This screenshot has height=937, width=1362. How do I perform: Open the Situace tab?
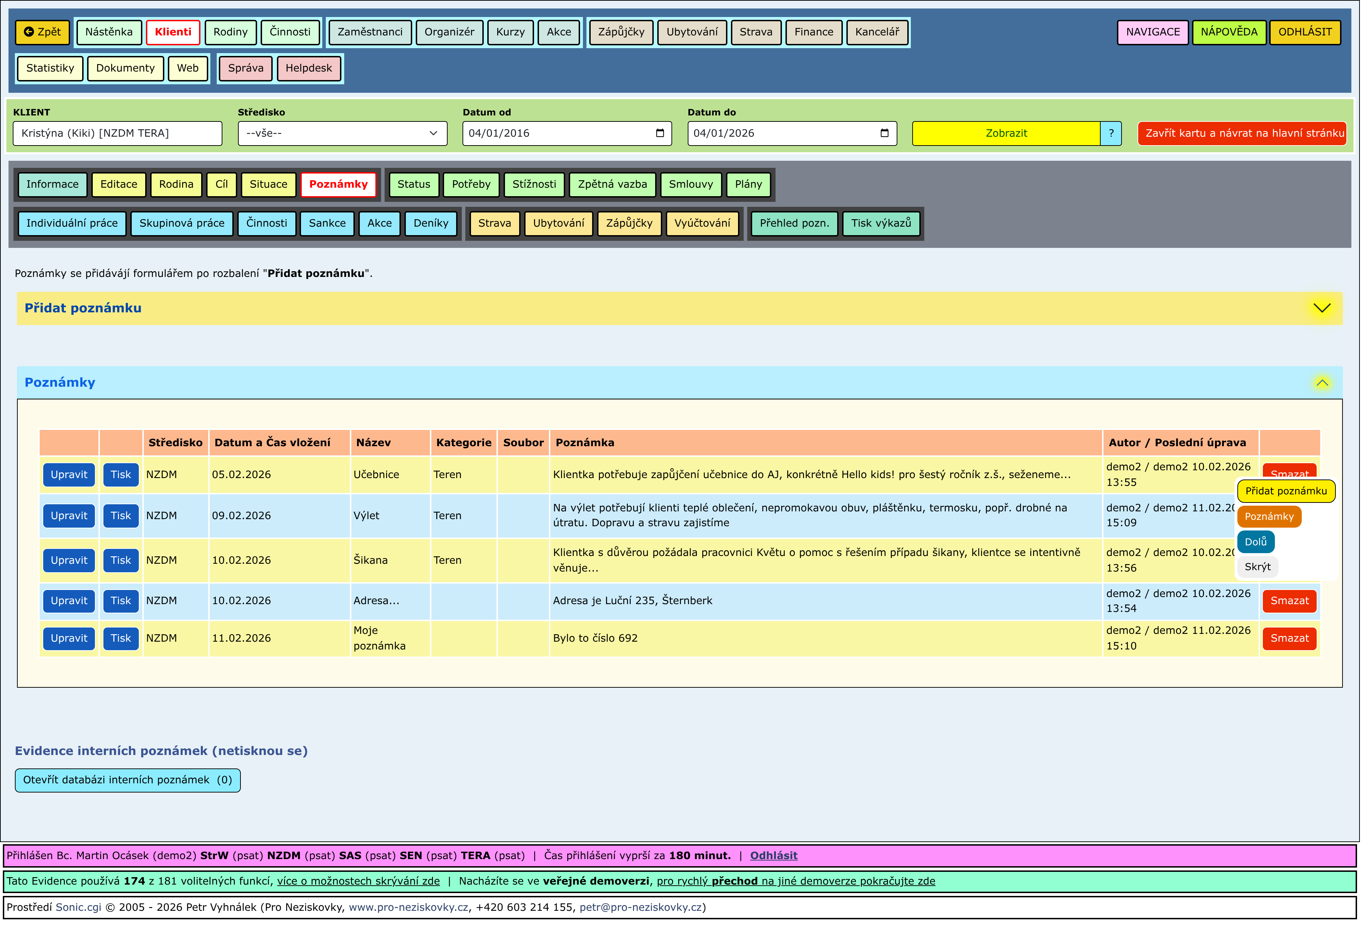coord(268,184)
